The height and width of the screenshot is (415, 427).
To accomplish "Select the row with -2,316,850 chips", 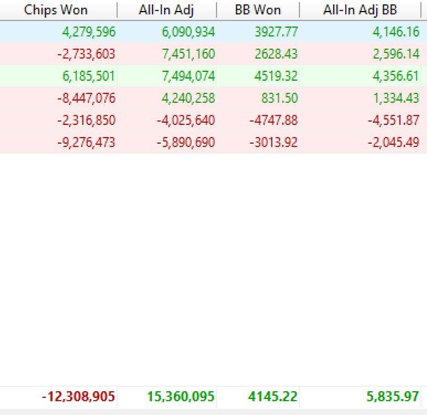I will tap(86, 120).
